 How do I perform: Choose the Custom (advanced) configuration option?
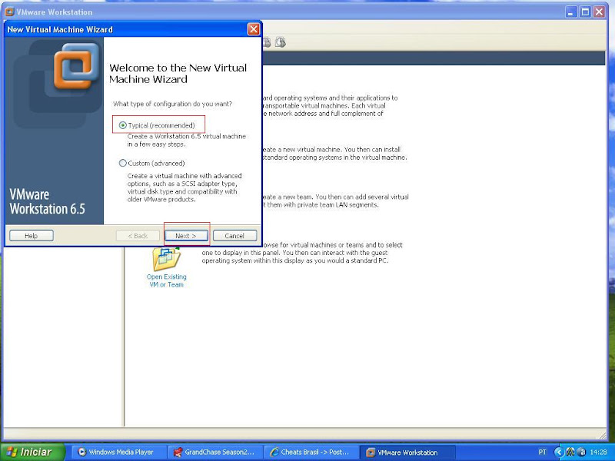pos(123,163)
